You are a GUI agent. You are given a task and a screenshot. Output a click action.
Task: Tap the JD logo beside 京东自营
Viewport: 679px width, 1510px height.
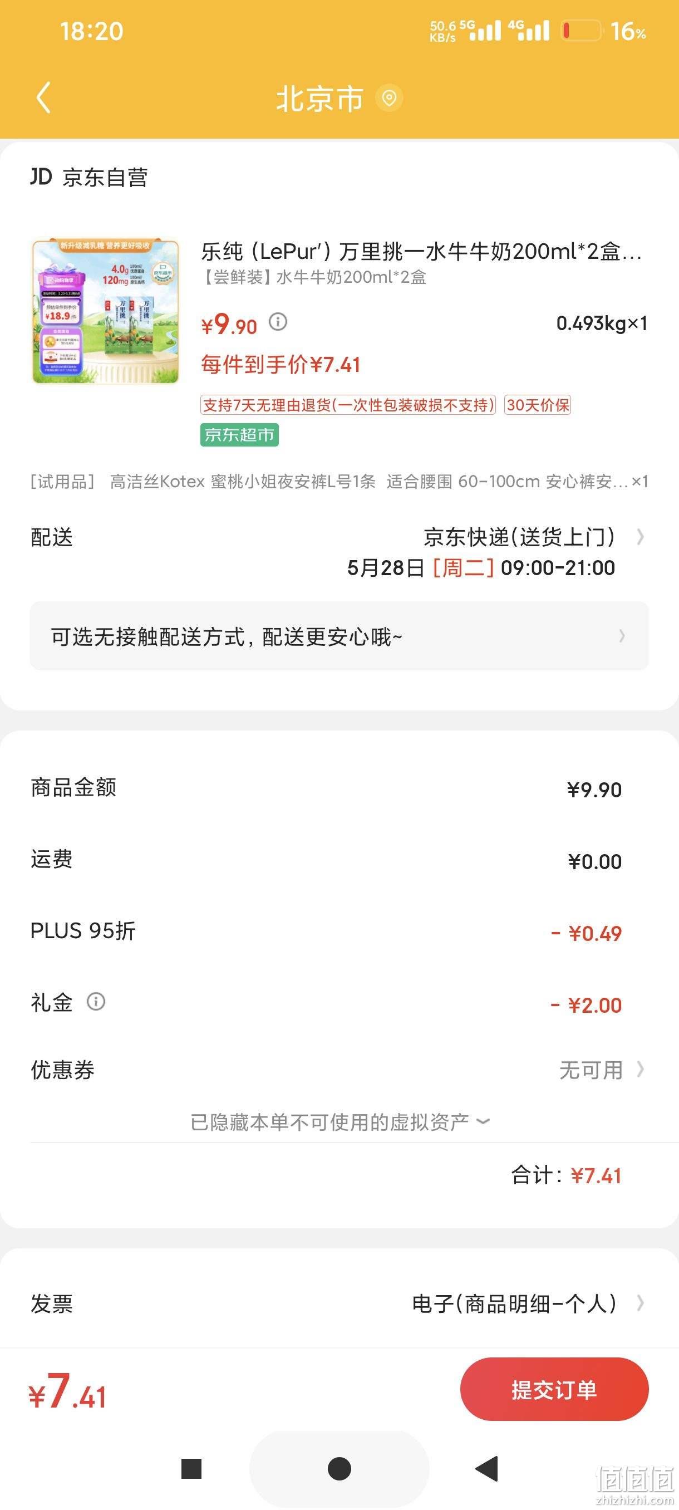point(41,177)
